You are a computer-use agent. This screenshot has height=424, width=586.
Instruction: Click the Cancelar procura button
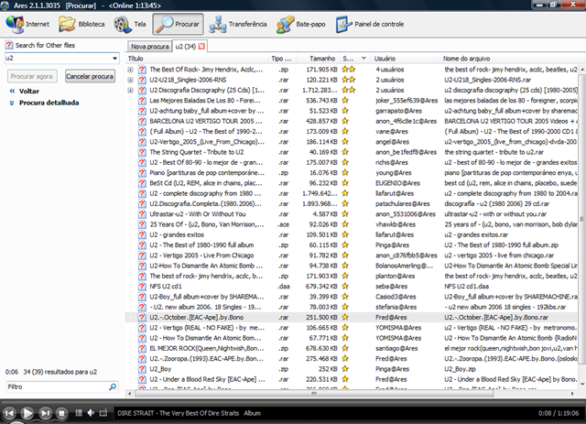click(90, 76)
